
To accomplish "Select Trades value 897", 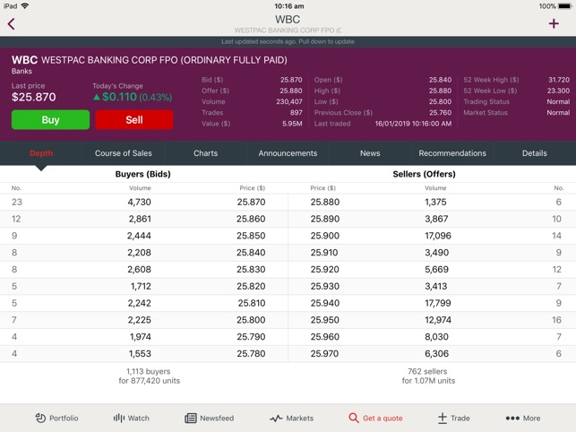I will coord(297,113).
